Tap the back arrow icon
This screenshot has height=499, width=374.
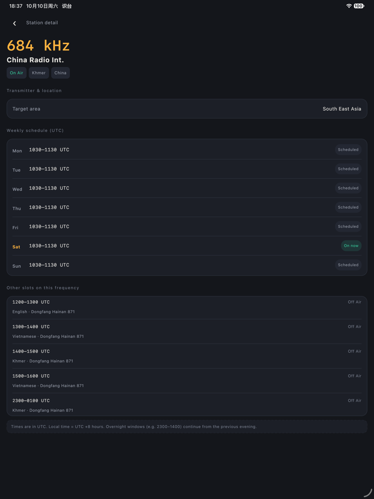[x=14, y=23]
